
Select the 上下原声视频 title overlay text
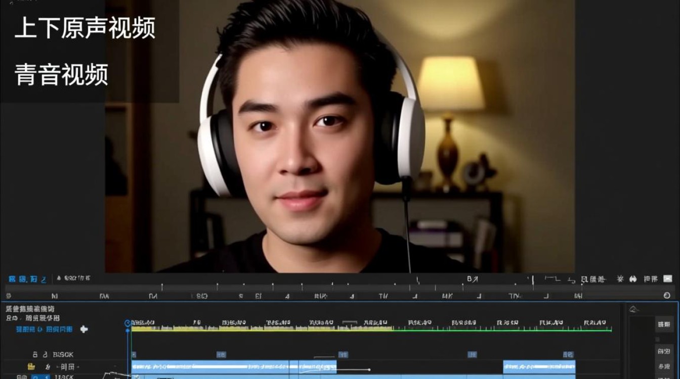[84, 28]
